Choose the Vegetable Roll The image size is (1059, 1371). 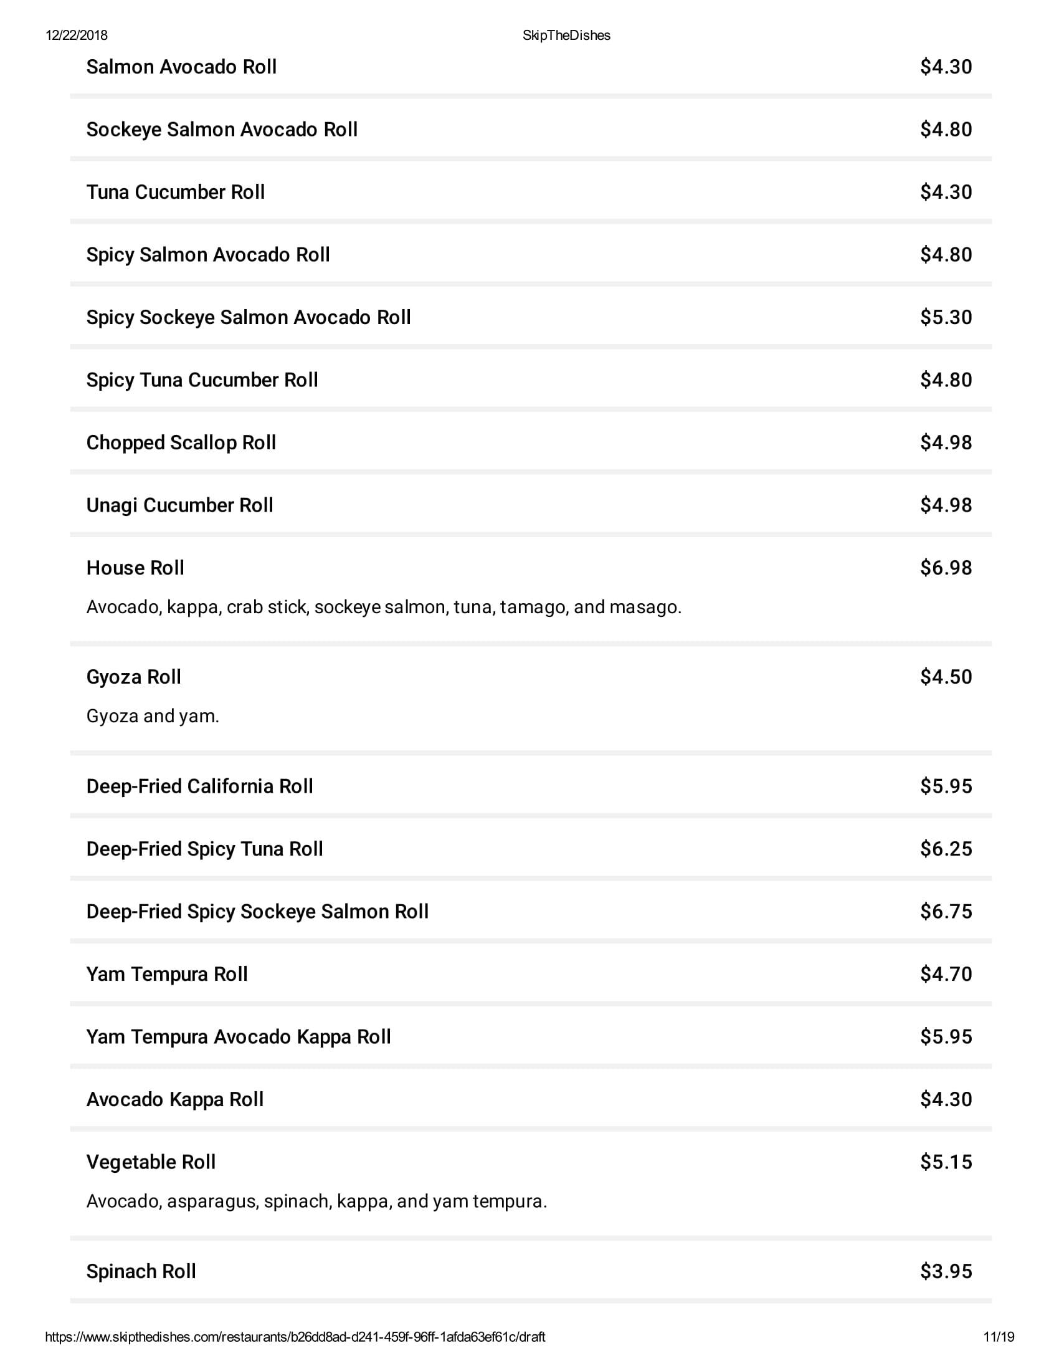pos(151,1163)
